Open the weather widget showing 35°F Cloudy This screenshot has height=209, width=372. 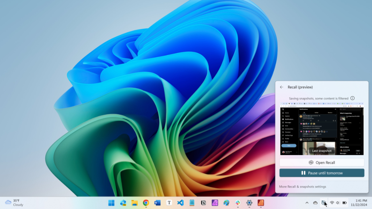pos(14,203)
